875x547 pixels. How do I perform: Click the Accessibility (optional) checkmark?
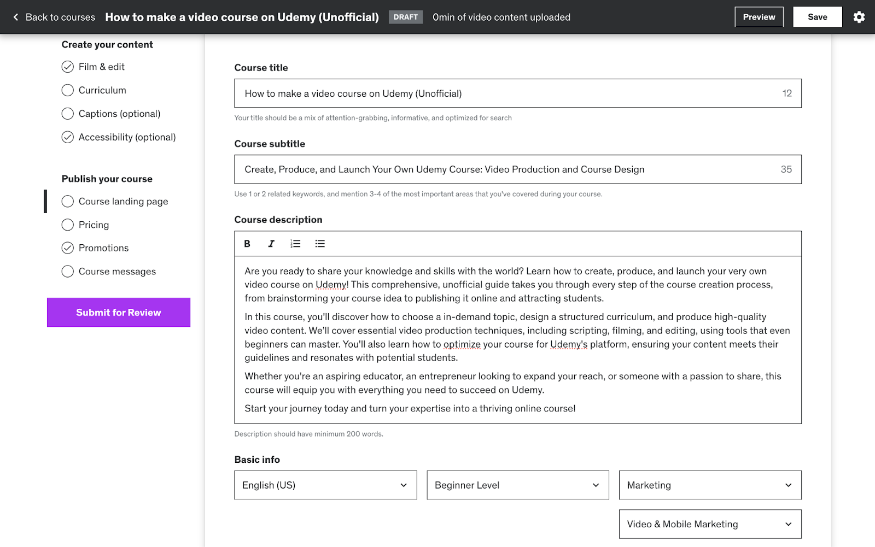[x=67, y=137]
